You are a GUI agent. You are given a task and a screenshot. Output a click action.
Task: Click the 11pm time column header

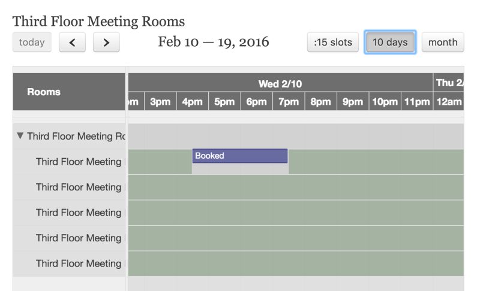coord(417,102)
